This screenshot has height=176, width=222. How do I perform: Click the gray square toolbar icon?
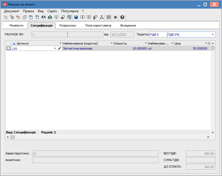(109, 17)
